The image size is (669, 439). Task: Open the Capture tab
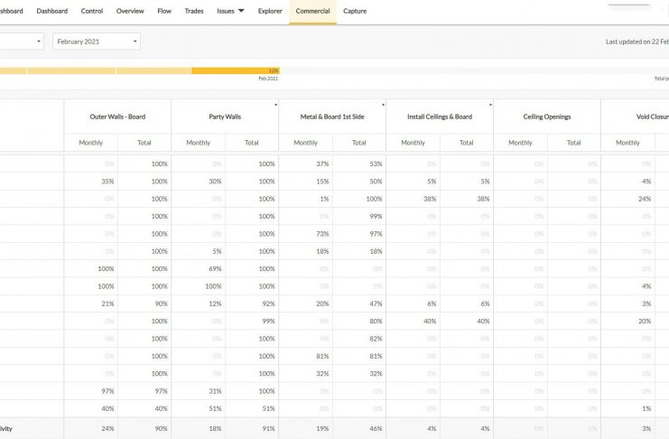(354, 11)
